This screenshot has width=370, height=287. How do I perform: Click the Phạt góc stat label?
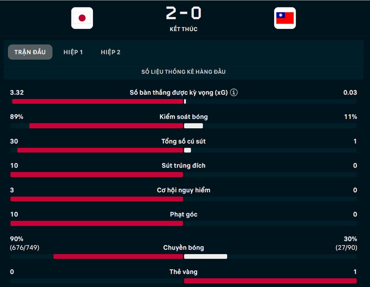click(184, 215)
